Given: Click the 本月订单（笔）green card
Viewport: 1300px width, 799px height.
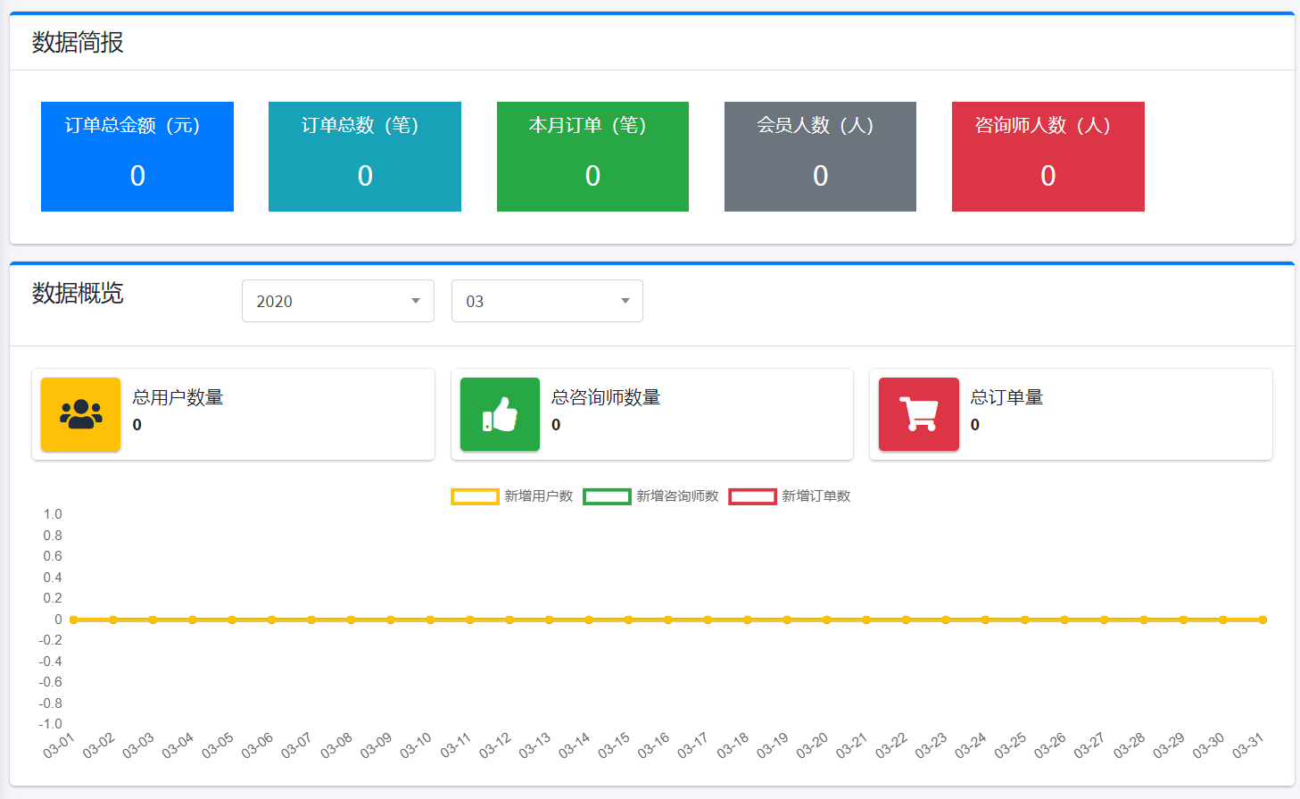Looking at the screenshot, I should 592,156.
